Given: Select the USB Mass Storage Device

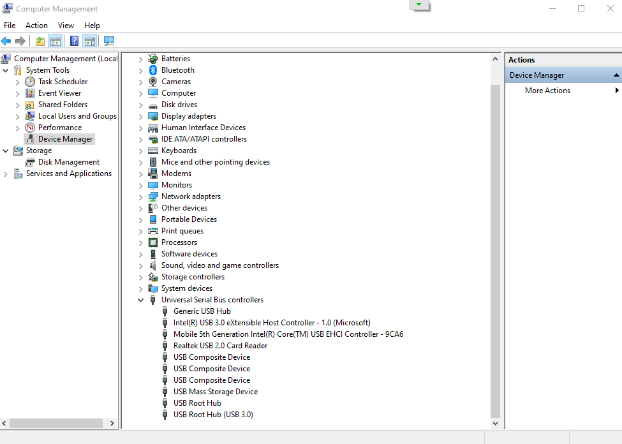Looking at the screenshot, I should [216, 392].
